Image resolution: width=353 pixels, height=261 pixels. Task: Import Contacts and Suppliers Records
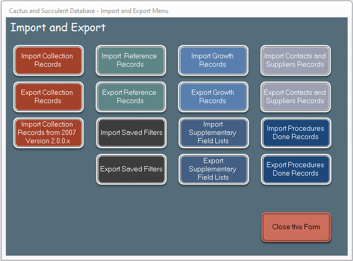296,60
